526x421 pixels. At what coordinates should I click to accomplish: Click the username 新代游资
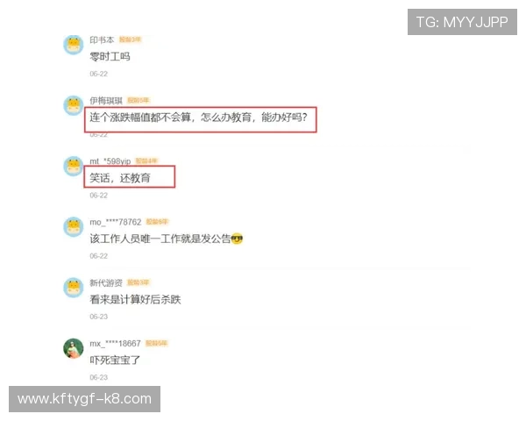pos(106,283)
